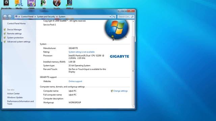Click the Forward arrow navigation button
The height and width of the screenshot is (121, 216).
point(10,17)
